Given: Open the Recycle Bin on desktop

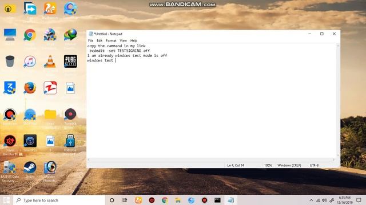Looking at the screenshot, I should coord(10,61).
